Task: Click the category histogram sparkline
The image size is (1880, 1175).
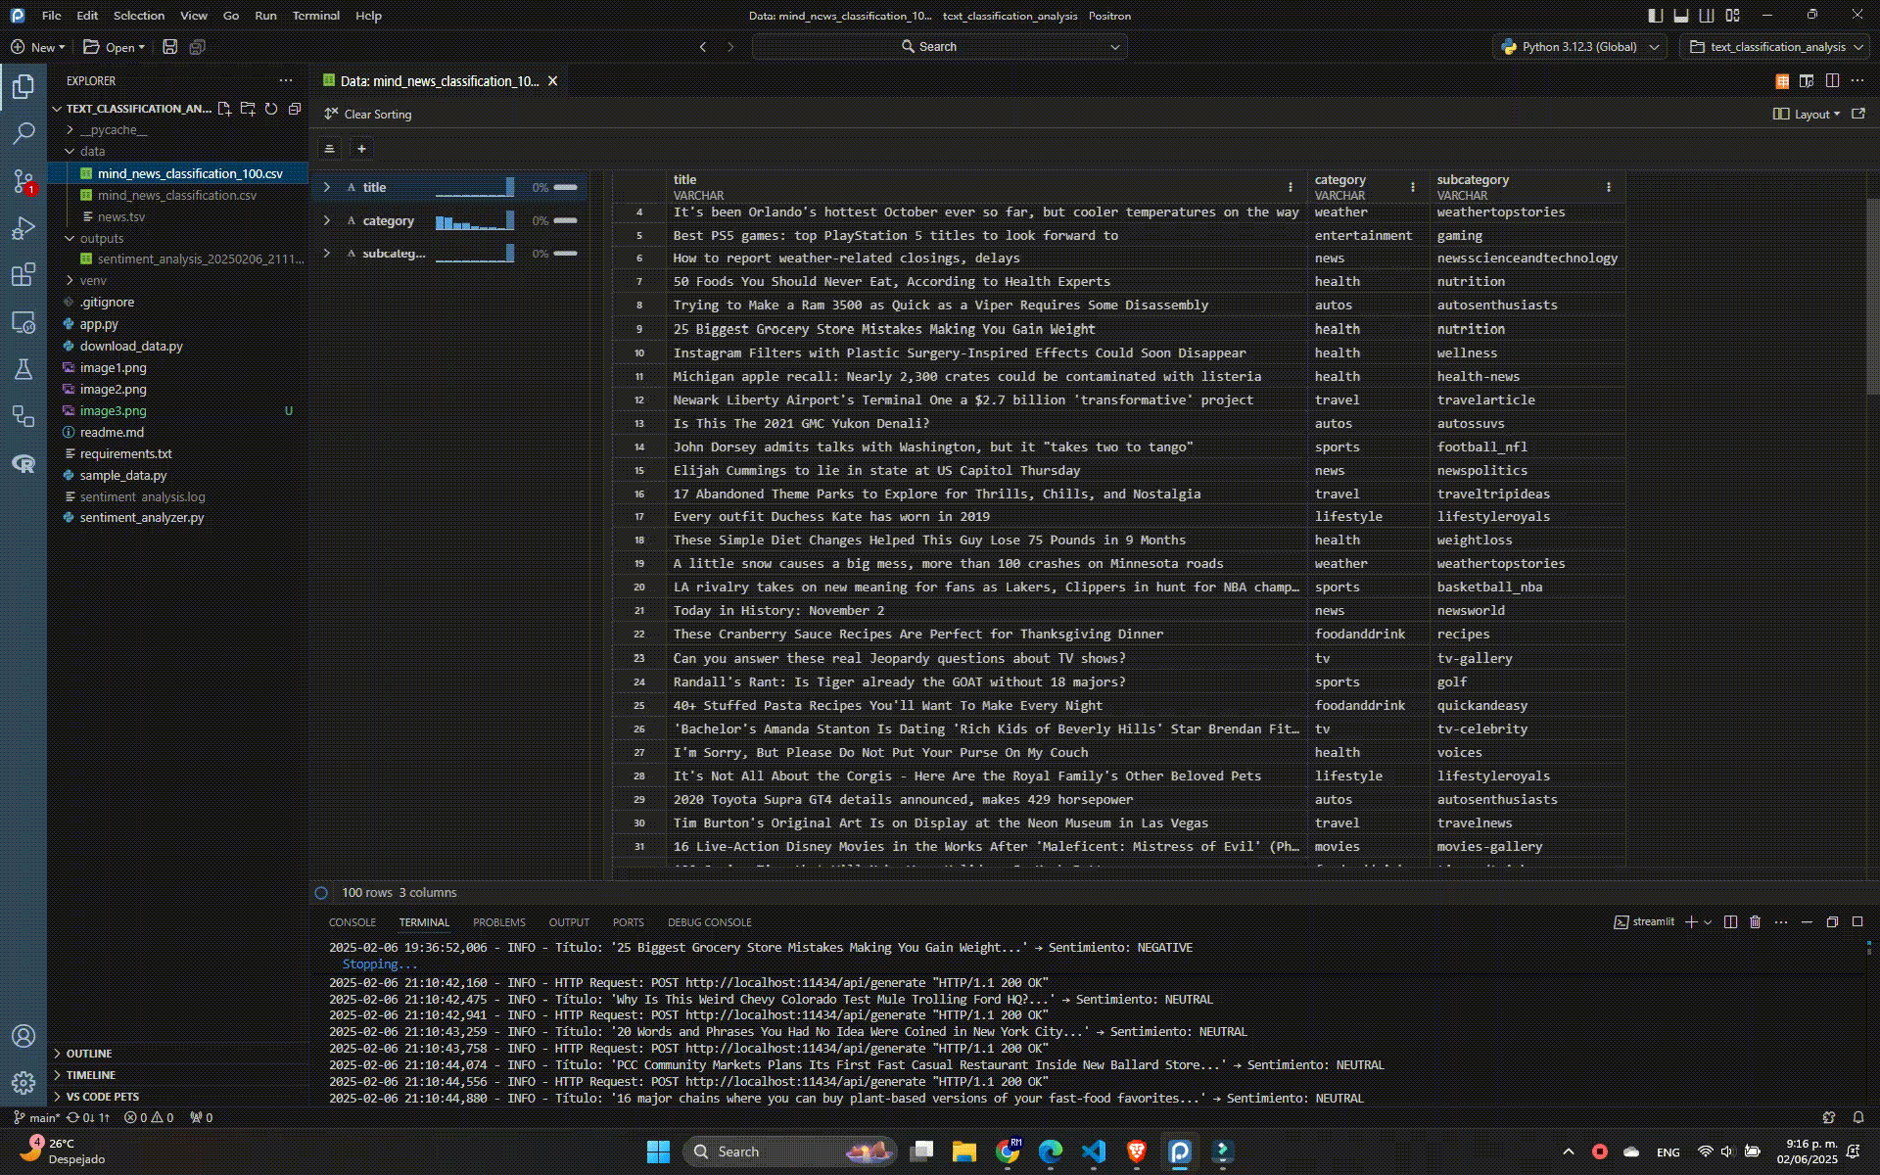Action: pos(475,221)
